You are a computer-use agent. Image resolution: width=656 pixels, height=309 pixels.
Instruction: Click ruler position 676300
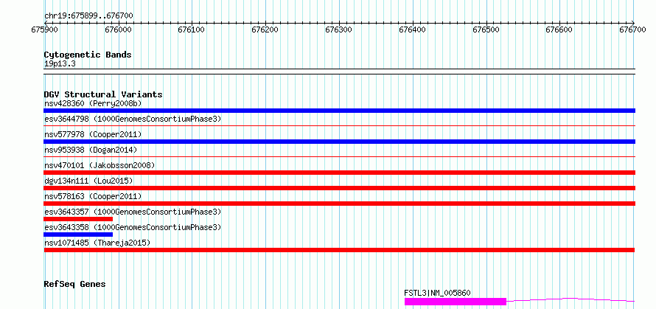(339, 29)
